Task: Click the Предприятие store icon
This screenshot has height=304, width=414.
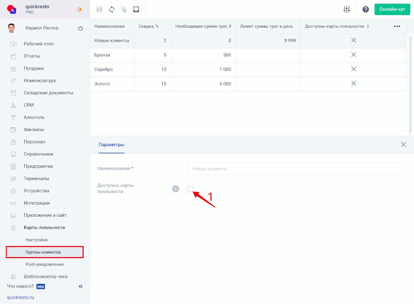Action: click(13, 166)
